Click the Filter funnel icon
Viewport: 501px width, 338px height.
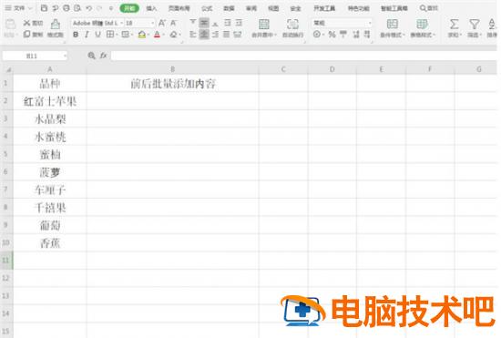click(x=475, y=24)
